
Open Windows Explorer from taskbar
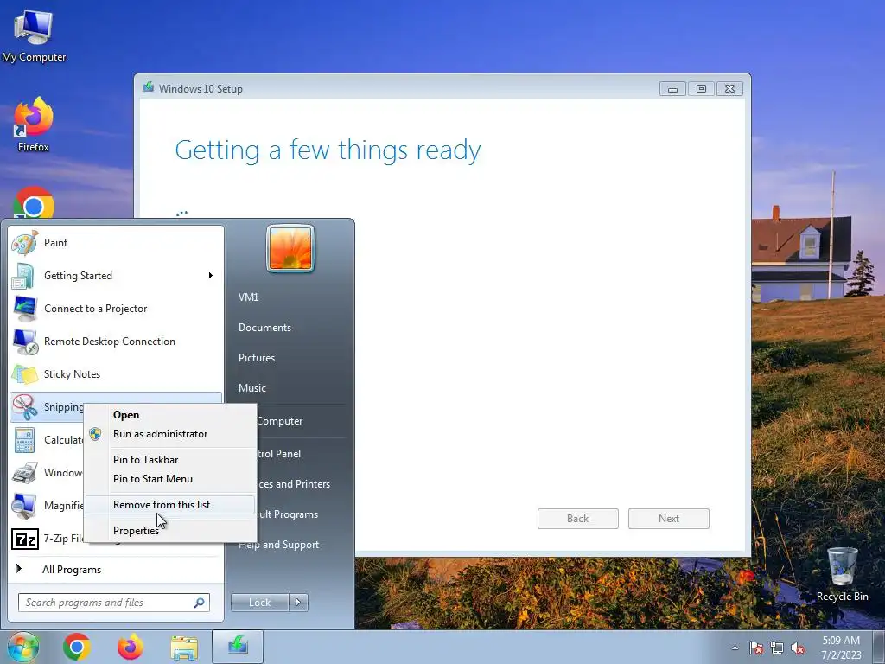tap(184, 648)
